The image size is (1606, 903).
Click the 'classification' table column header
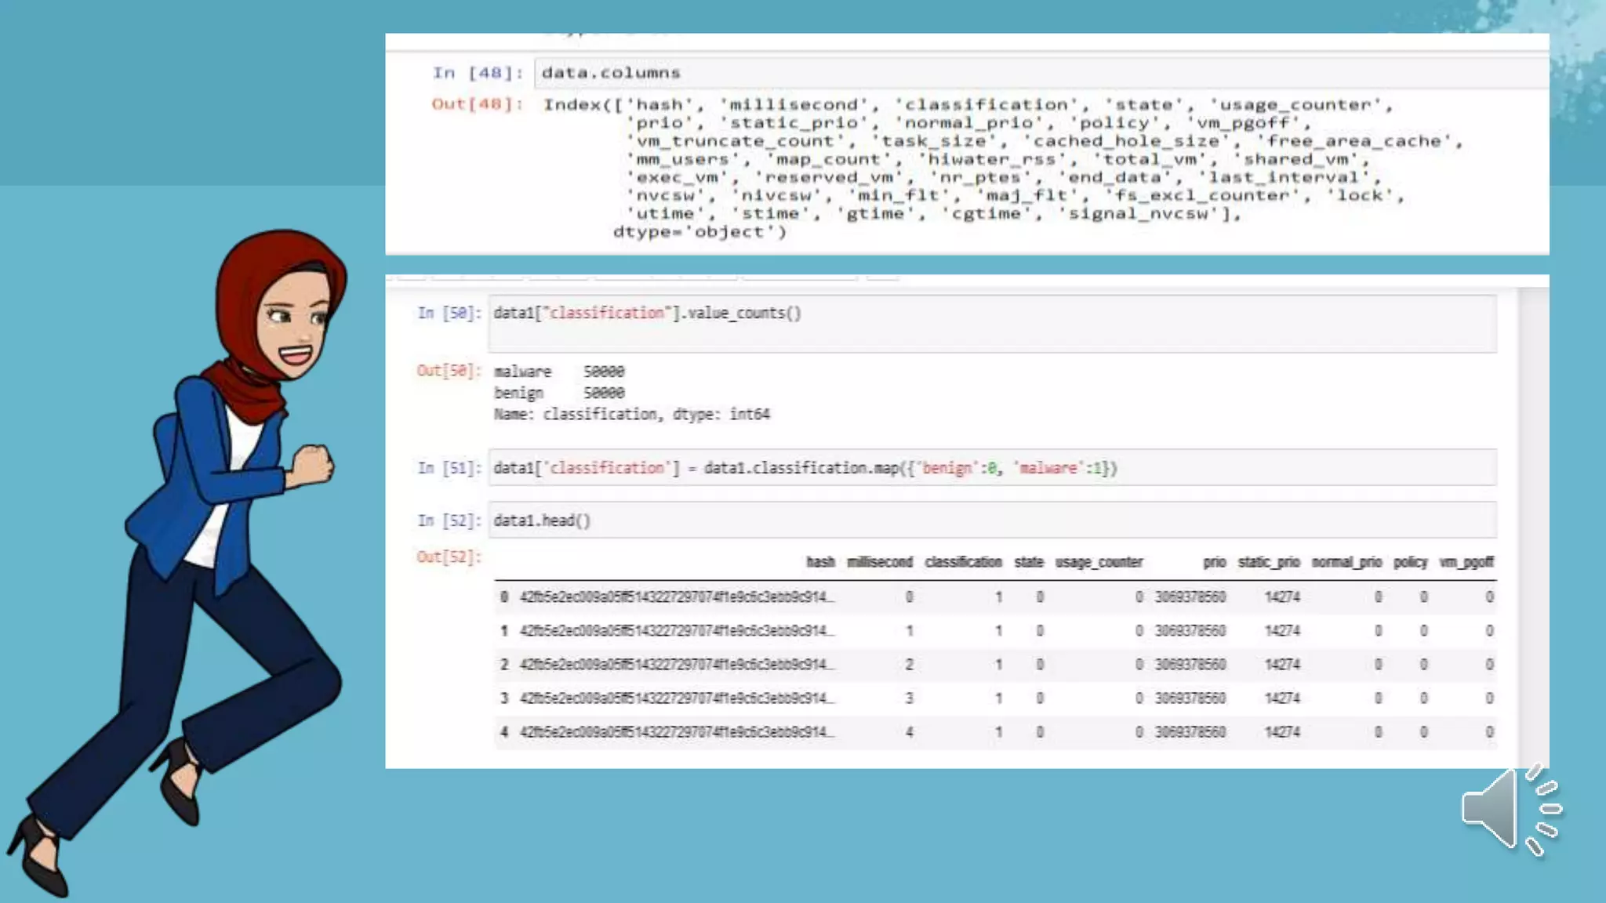point(962,562)
